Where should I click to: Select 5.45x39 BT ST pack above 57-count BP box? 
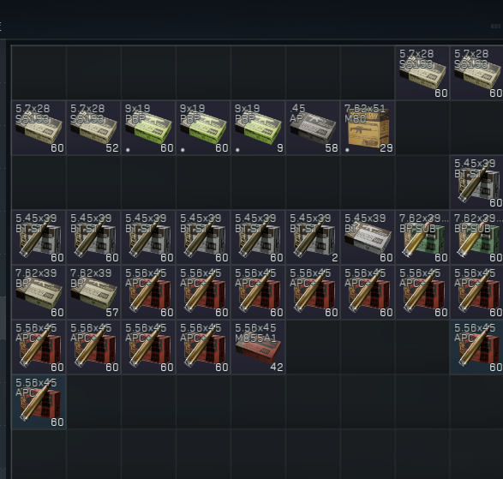tap(93, 237)
